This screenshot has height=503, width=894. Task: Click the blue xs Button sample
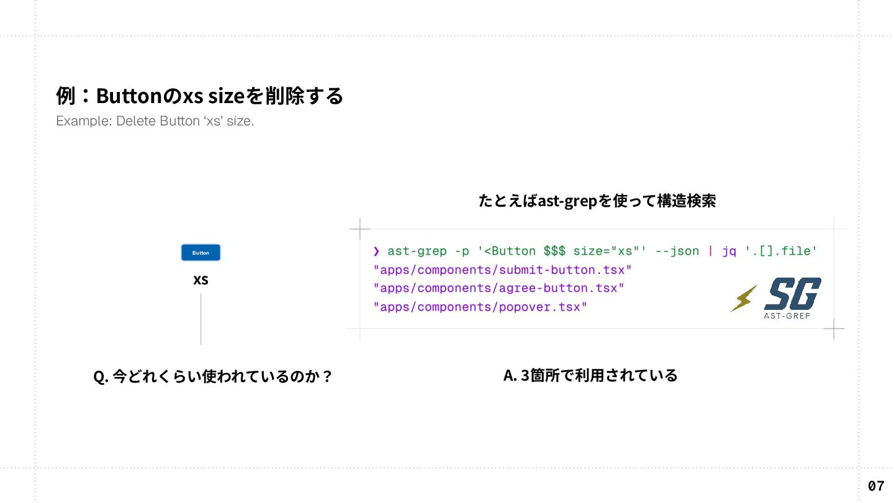201,253
